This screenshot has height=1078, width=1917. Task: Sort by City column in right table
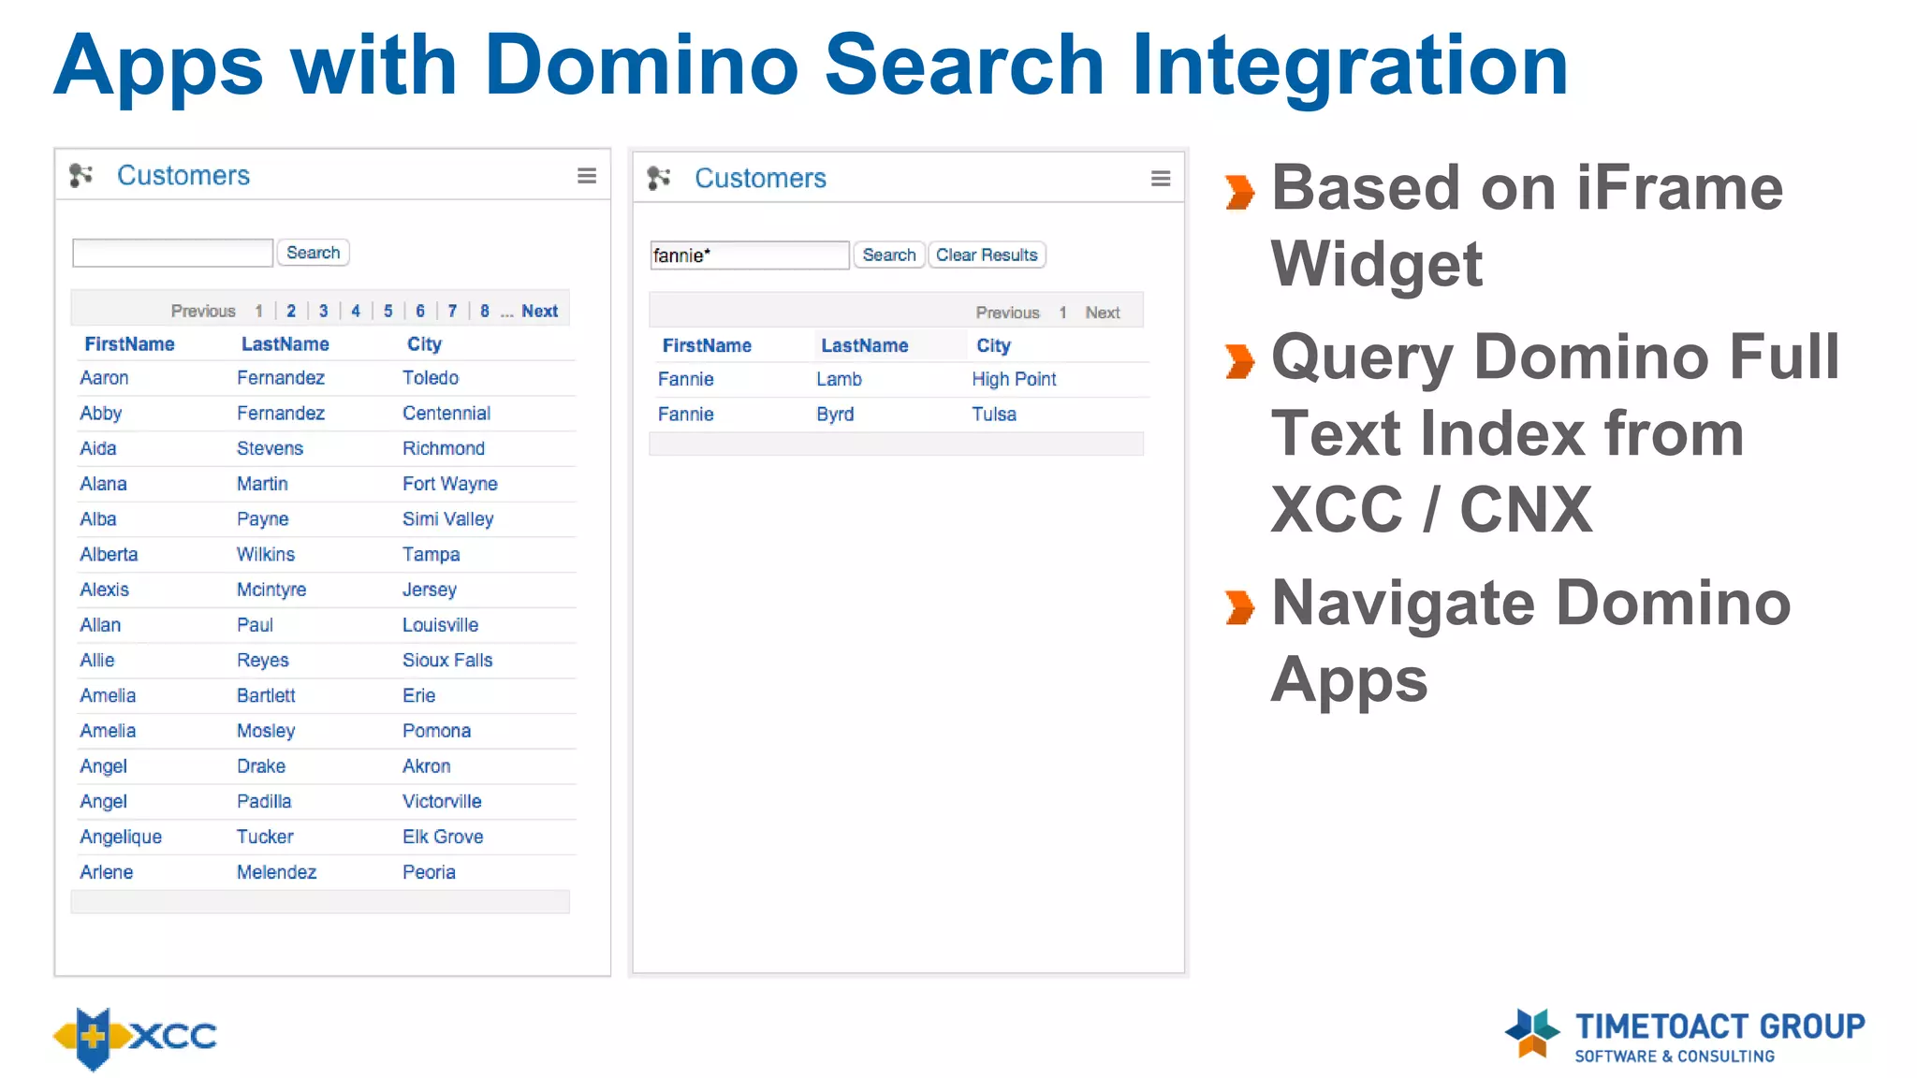pyautogui.click(x=993, y=346)
